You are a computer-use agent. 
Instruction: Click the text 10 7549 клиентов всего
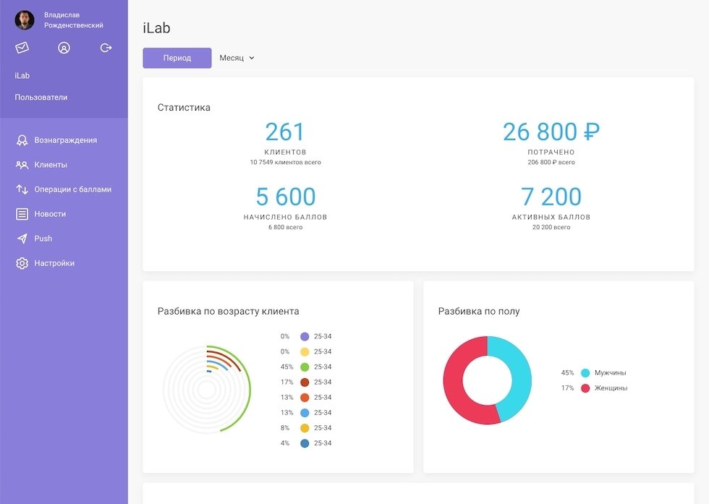pos(285,162)
